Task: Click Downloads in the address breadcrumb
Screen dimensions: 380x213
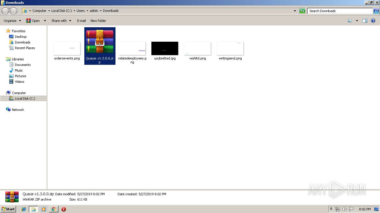Action: pos(111,11)
